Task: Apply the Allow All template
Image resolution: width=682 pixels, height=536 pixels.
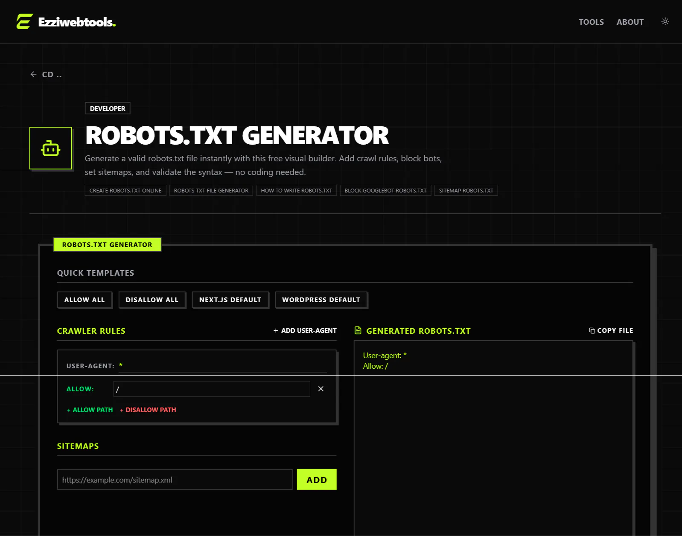Action: pos(85,300)
